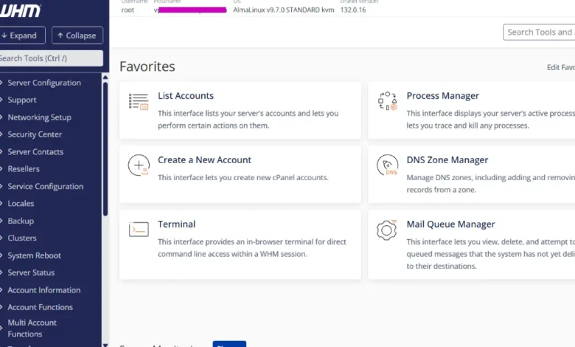The height and width of the screenshot is (347, 575).
Task: Click the Edit Favorites link
Action: click(x=560, y=67)
